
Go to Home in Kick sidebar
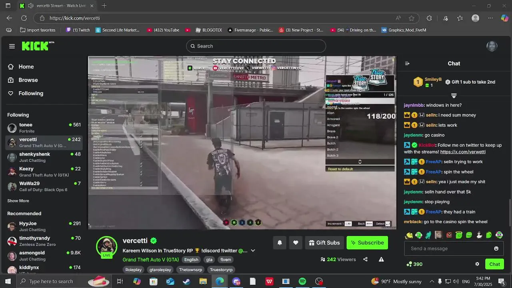[26, 67]
